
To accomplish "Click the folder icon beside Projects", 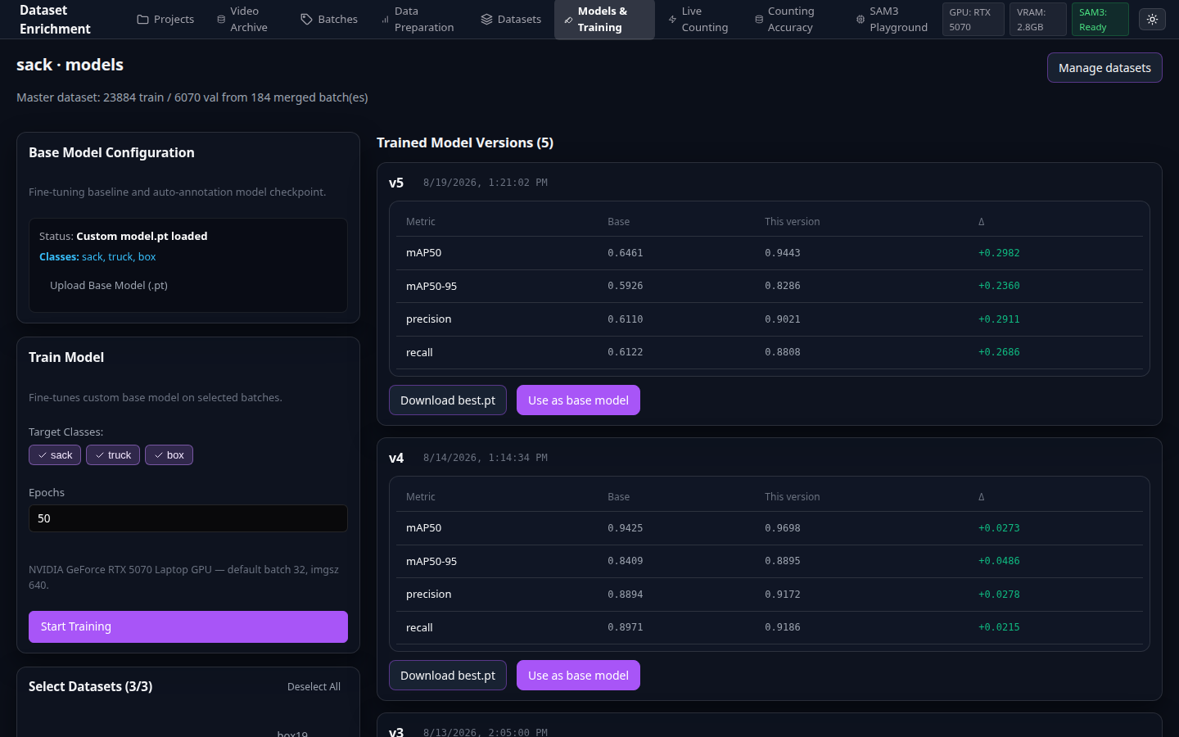I will (x=142, y=19).
